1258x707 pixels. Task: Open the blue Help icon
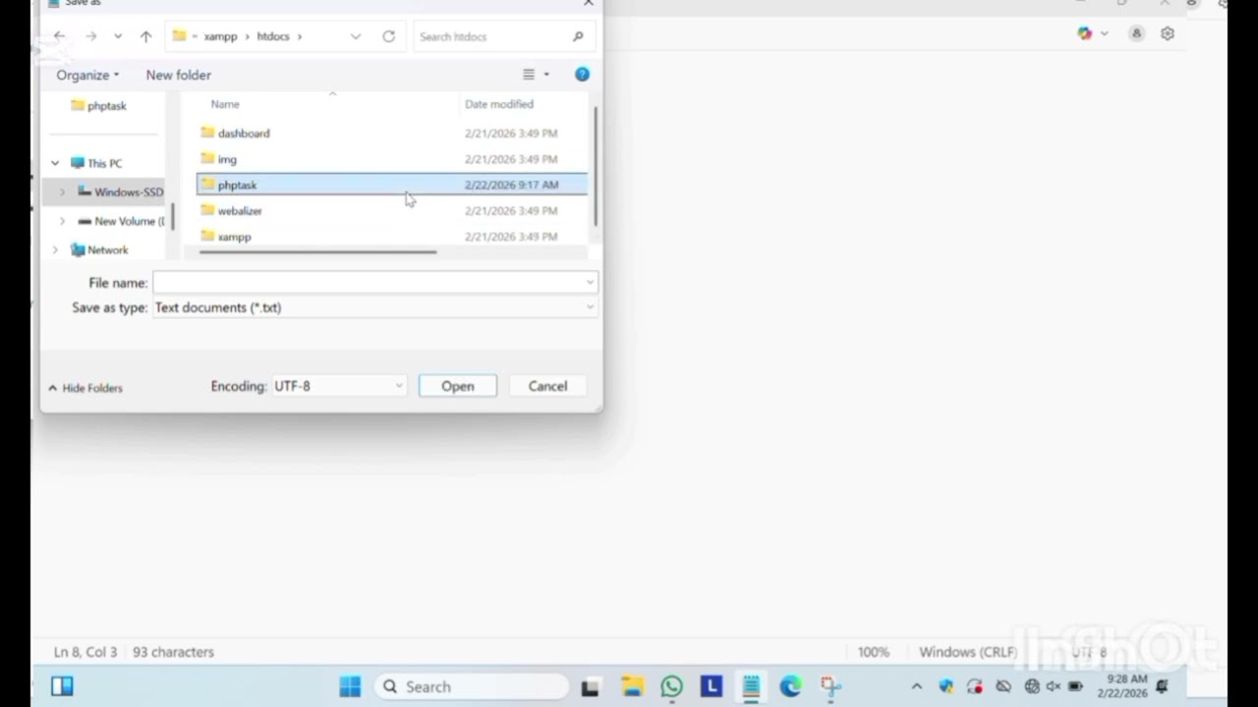[582, 75]
